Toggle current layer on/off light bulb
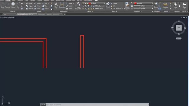This screenshot has width=189, height=106. click(x=83, y=3)
